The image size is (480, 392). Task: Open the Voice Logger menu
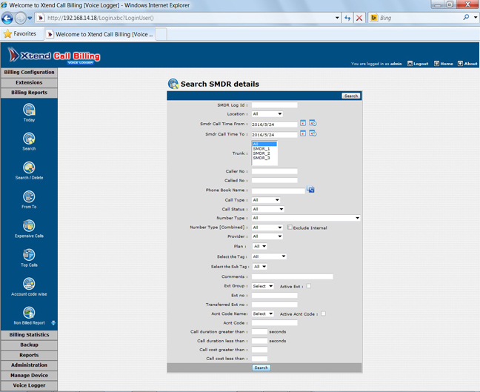(x=29, y=385)
